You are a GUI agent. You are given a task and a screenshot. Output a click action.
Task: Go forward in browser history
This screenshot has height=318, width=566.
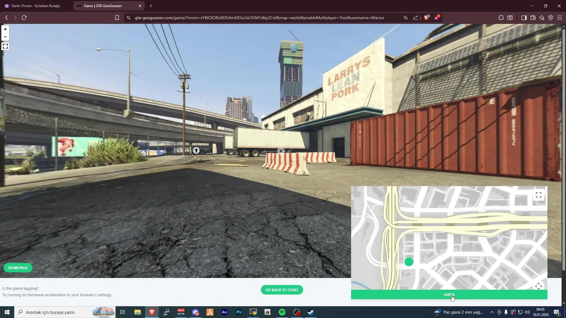(x=15, y=18)
